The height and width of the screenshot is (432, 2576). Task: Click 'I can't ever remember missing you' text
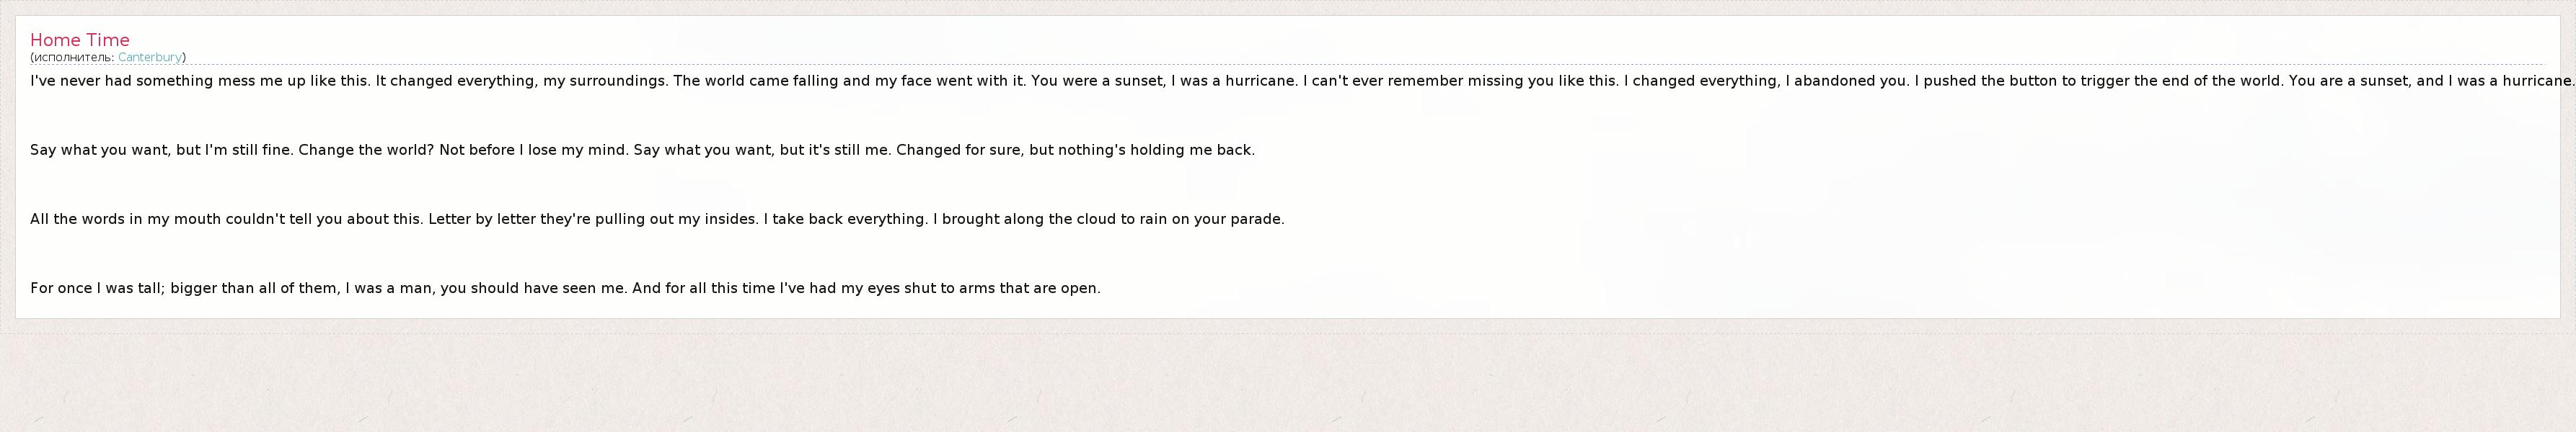1460,81
